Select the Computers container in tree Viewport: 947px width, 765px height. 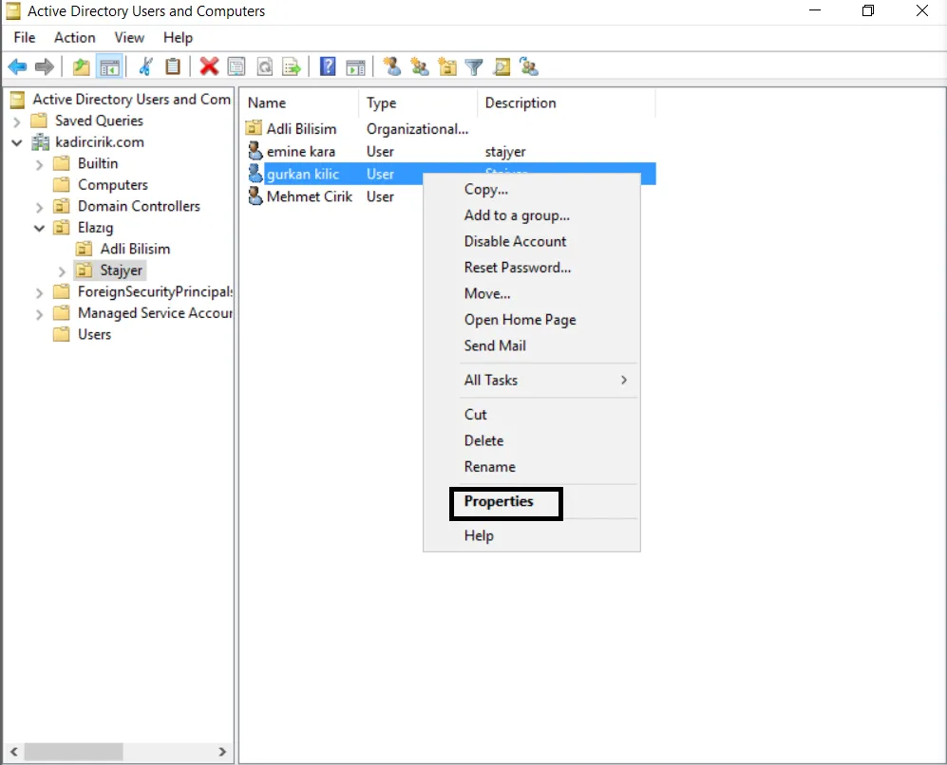click(x=112, y=185)
